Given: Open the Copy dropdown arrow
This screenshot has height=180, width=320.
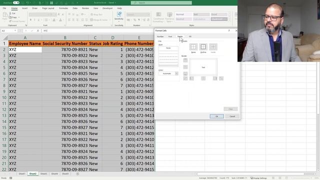Looking at the screenshot, I should (x=19, y=17).
